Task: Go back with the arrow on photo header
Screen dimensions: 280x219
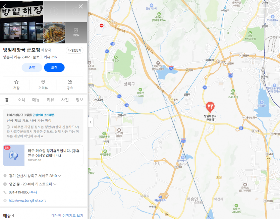Action: 4,6
